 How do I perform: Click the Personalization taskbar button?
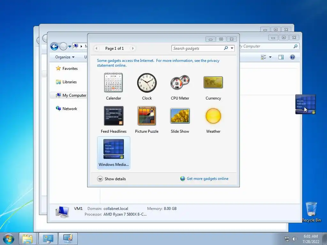pos(68,239)
